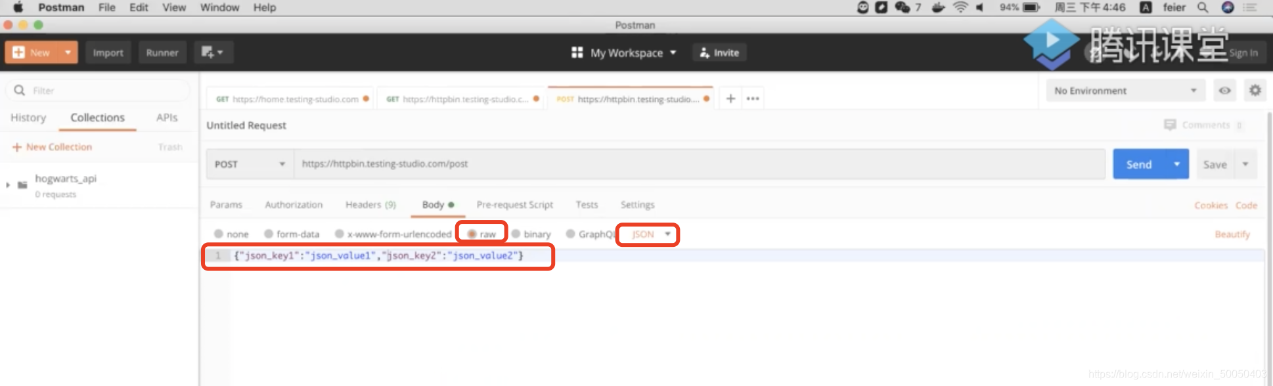Image resolution: width=1273 pixels, height=386 pixels.
Task: Switch to the Headers (9) tab
Action: pos(370,205)
